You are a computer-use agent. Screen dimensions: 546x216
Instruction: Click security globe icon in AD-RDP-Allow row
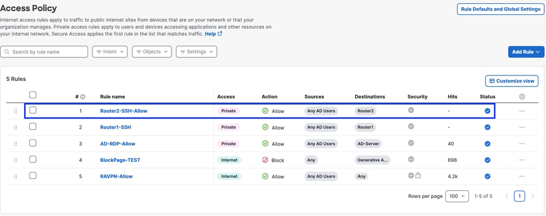(x=411, y=143)
